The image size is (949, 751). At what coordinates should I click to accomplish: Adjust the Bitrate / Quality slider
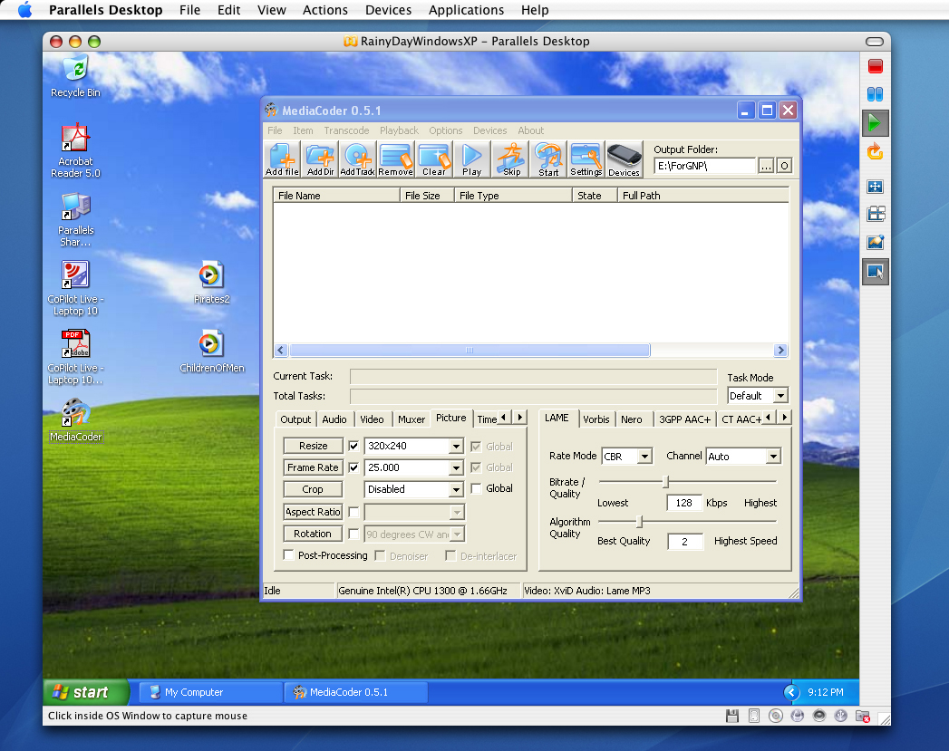(x=666, y=482)
